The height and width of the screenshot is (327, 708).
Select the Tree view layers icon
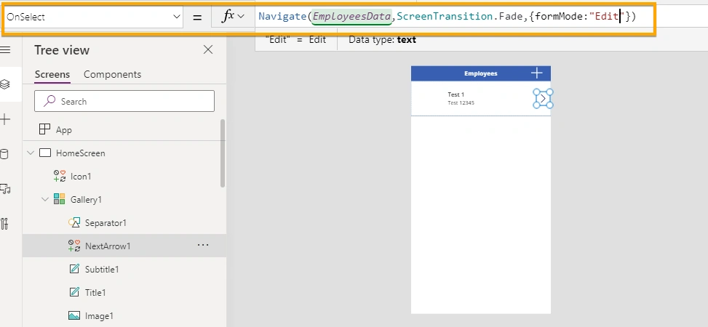coord(5,84)
